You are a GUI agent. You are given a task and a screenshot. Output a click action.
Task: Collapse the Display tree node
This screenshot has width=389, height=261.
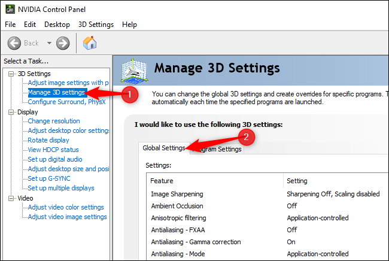tap(12, 112)
